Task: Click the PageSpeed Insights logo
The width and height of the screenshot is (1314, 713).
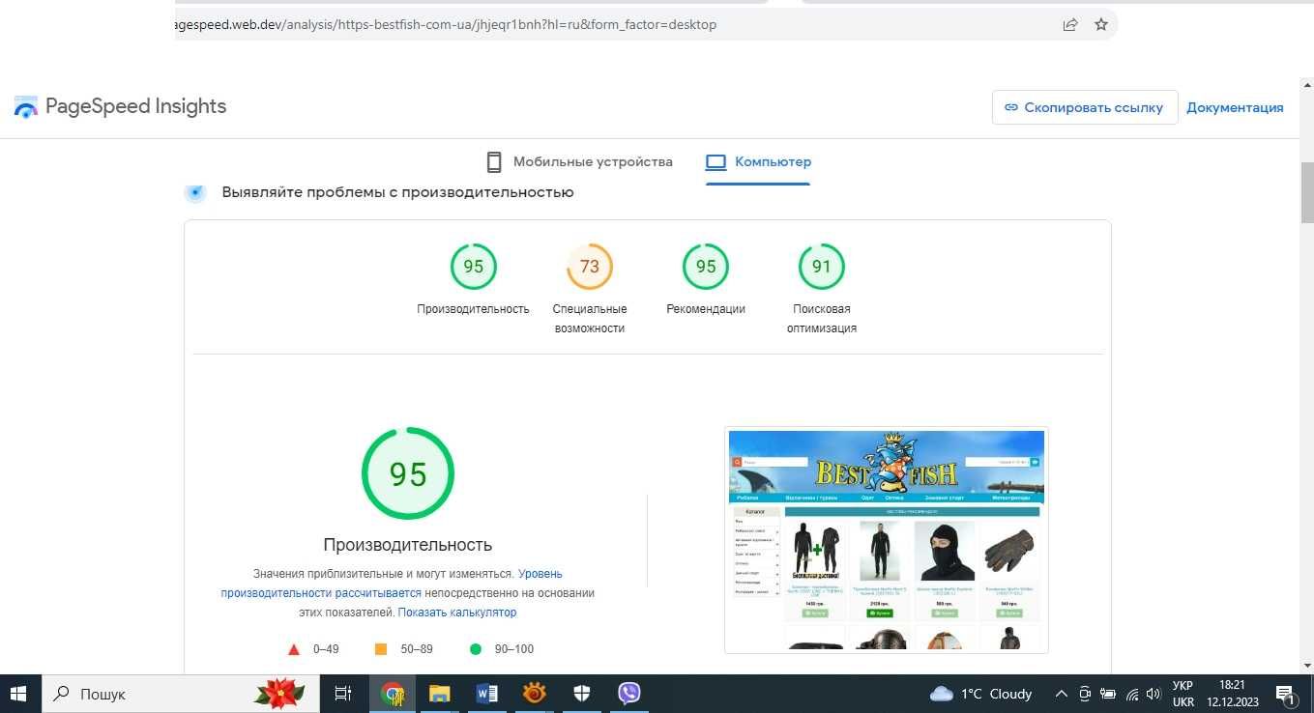Action: coord(121,106)
